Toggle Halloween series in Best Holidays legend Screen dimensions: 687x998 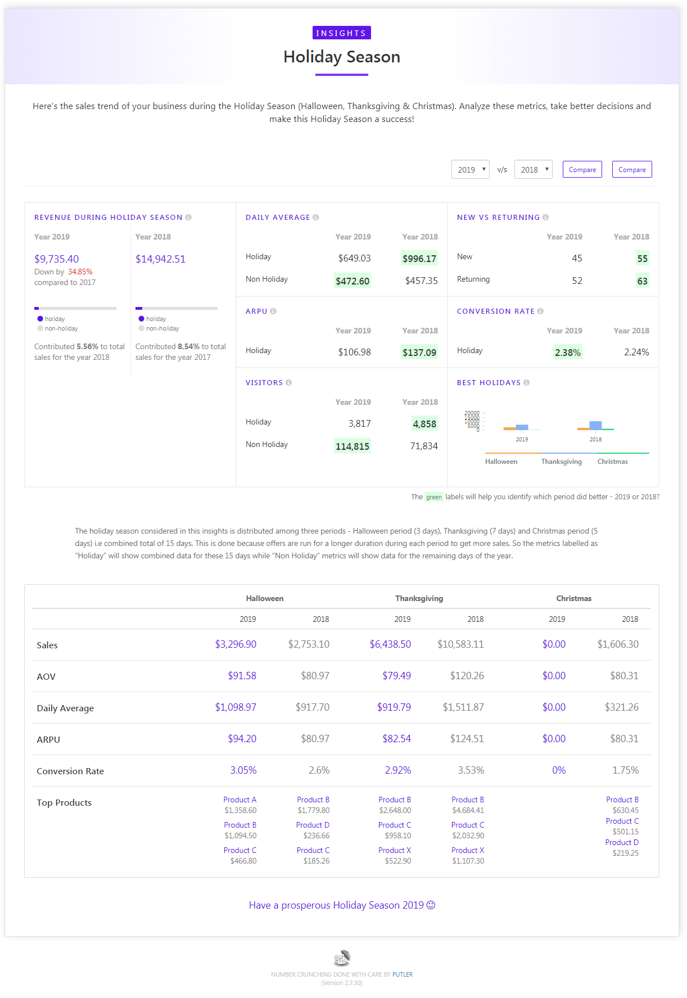501,462
